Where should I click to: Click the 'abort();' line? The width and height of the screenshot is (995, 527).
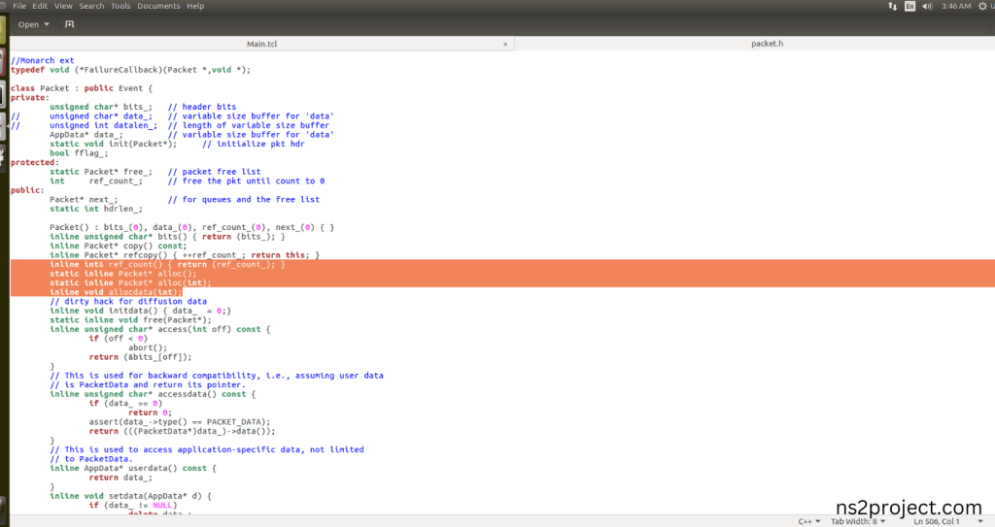[x=148, y=348]
